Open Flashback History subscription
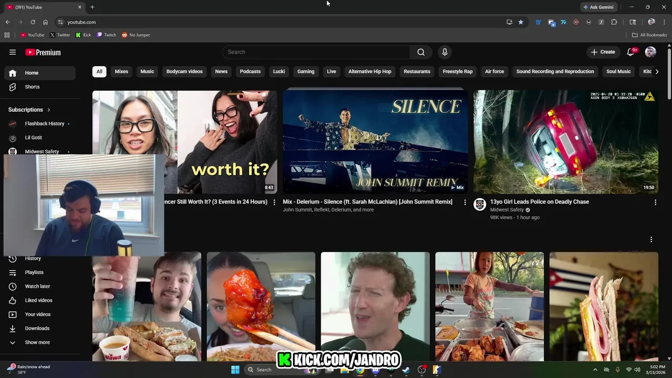The width and height of the screenshot is (672, 378). tap(40, 123)
